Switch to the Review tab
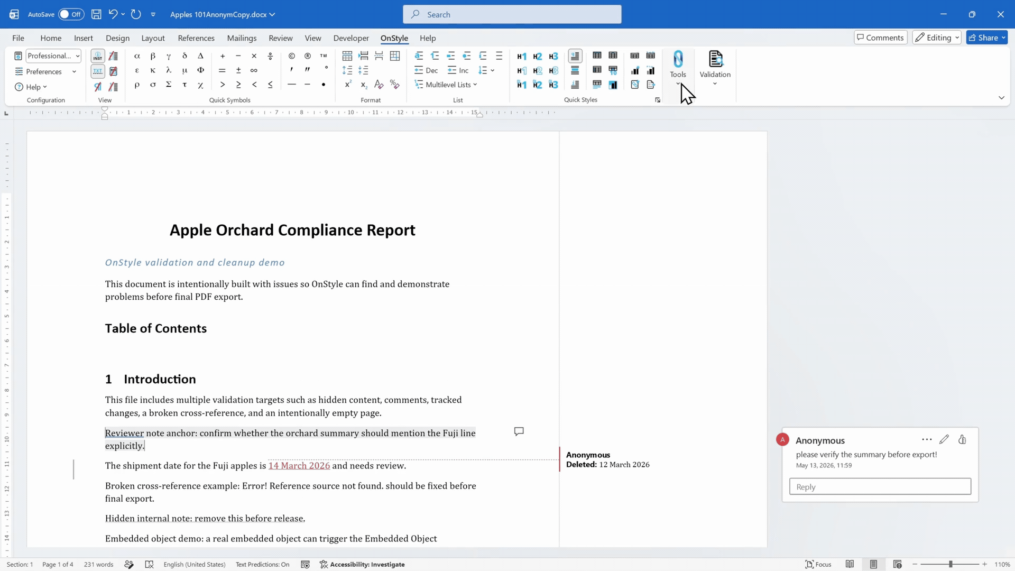This screenshot has height=571, width=1015. 280,38
